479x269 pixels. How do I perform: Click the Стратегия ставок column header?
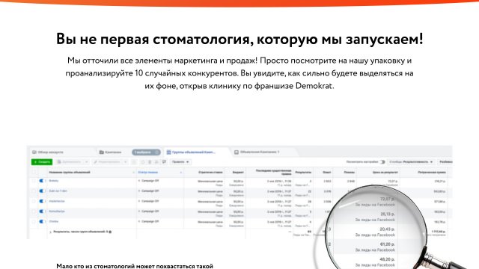210,173
